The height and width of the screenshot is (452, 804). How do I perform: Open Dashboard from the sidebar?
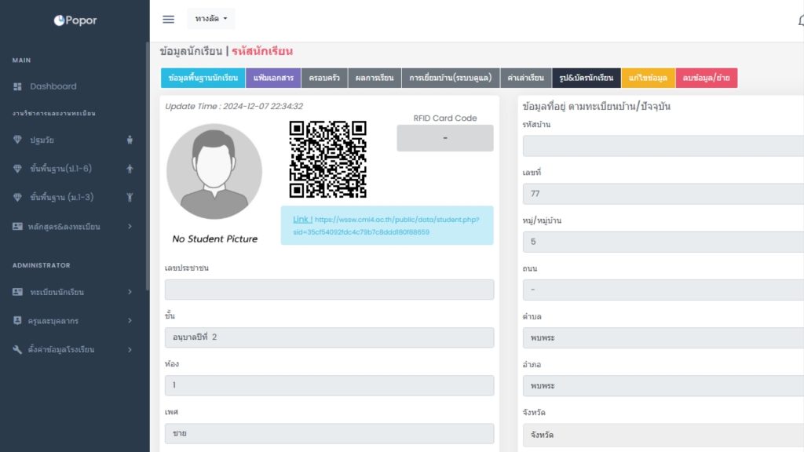(53, 86)
